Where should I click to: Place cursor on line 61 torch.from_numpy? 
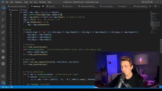click(37, 15)
